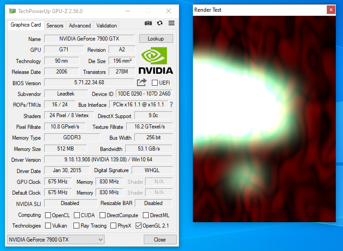The width and height of the screenshot is (343, 251).
Task: Click the BIOS export share icon
Action: pos(142,82)
